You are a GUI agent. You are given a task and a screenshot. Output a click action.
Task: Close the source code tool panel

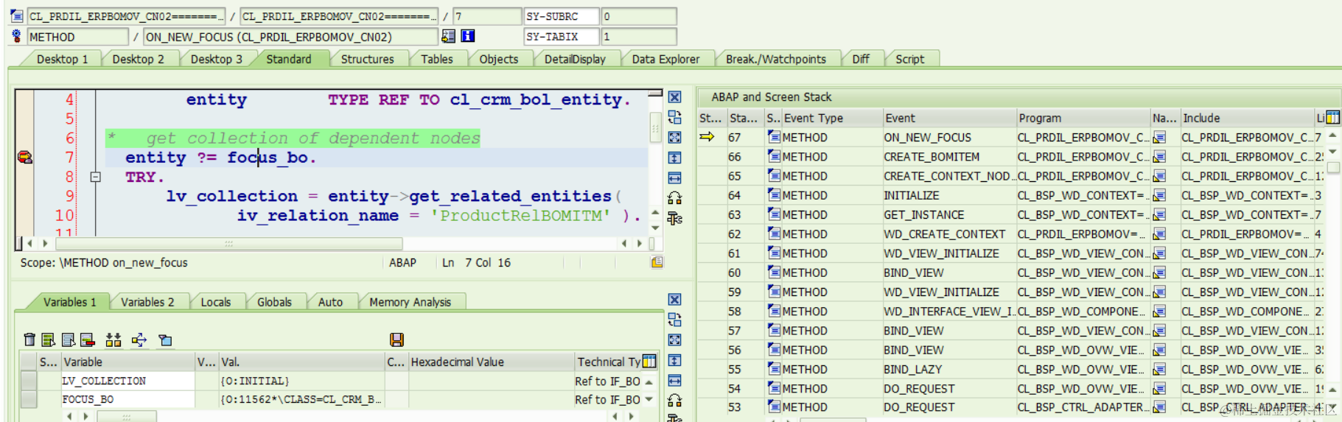(674, 97)
